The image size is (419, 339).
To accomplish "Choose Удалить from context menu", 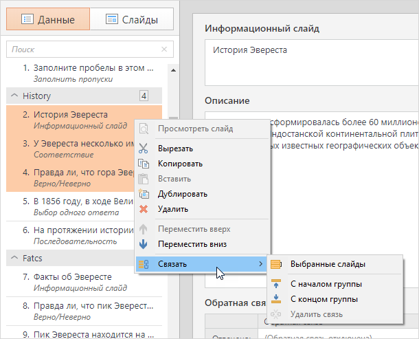I will point(202,209).
